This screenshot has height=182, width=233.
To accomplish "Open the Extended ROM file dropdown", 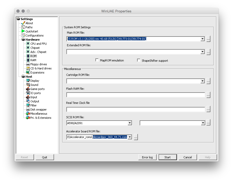I will [202, 52].
